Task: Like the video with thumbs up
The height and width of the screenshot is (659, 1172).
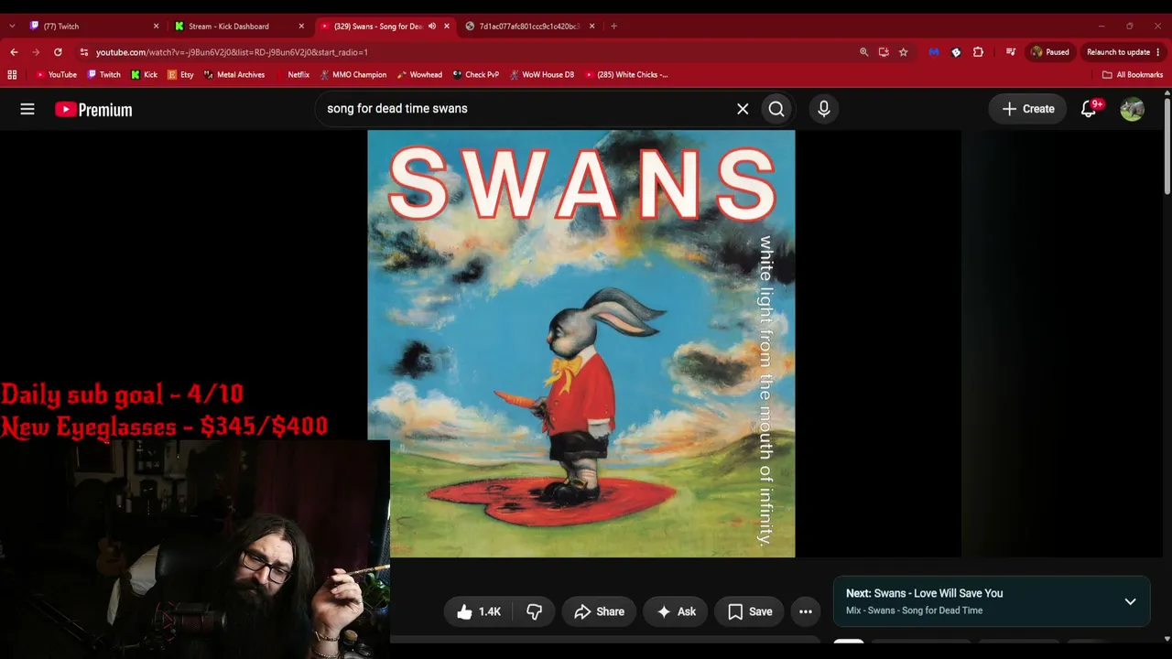Action: [x=479, y=611]
